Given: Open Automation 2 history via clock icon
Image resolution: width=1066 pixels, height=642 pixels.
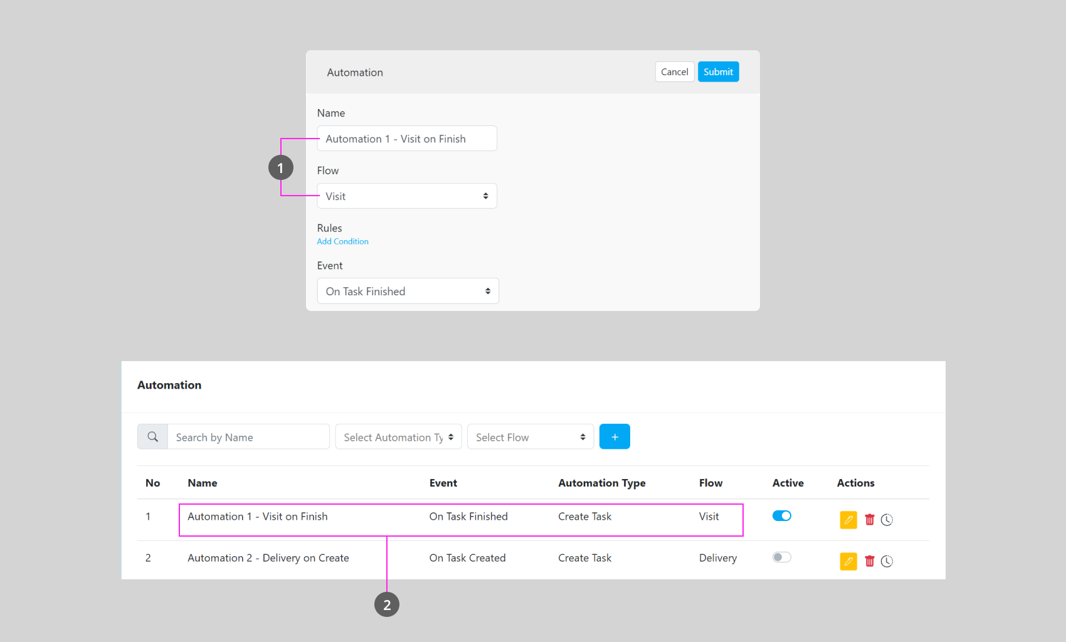Looking at the screenshot, I should pyautogui.click(x=887, y=561).
